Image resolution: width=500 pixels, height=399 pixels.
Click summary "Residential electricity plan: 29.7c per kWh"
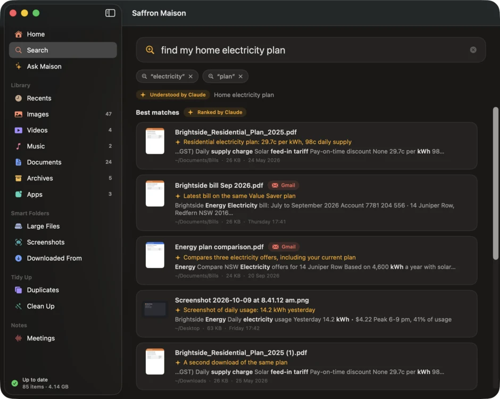(267, 142)
